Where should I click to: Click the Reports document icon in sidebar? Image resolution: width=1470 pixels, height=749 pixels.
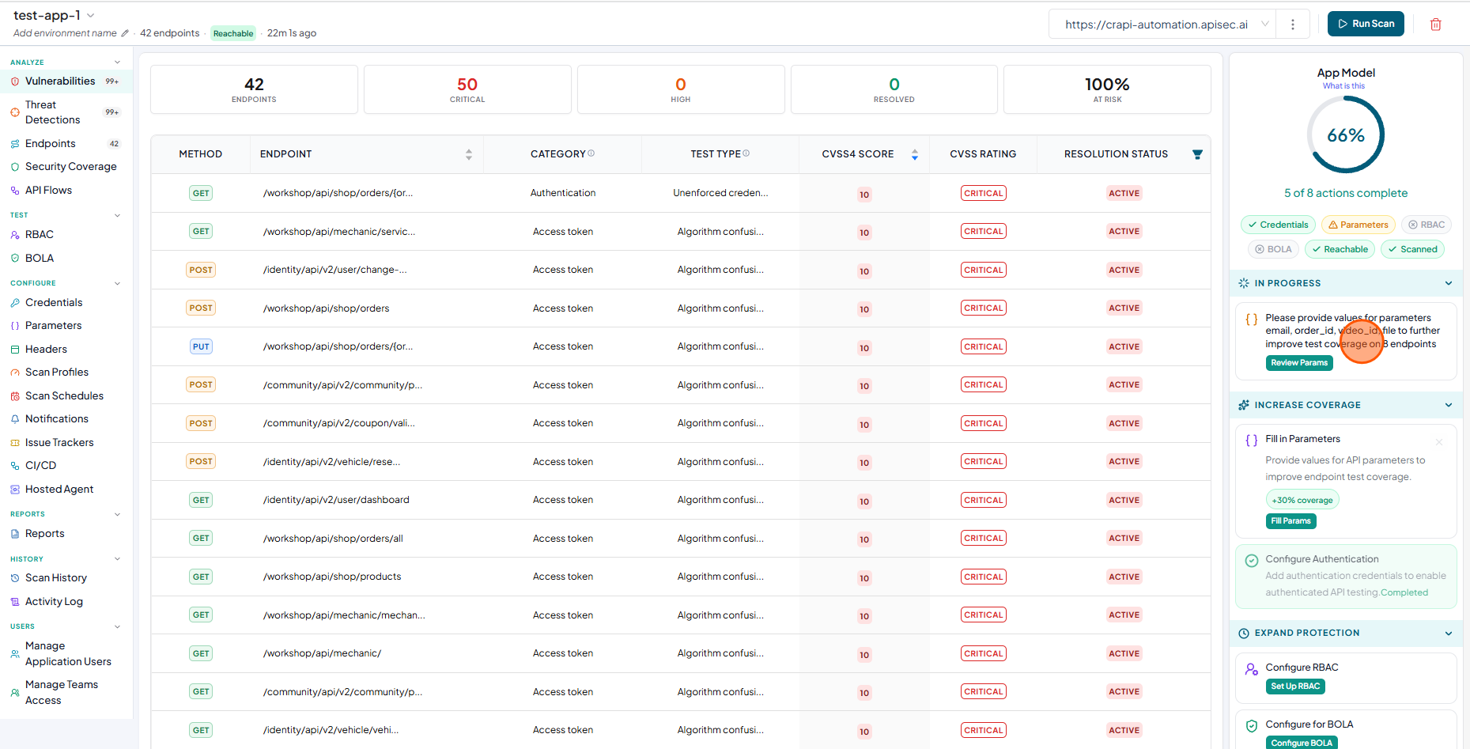pos(15,534)
